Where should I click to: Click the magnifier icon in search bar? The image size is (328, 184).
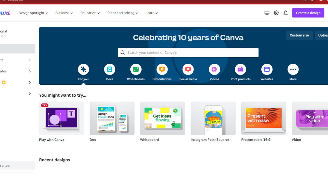click(123, 52)
